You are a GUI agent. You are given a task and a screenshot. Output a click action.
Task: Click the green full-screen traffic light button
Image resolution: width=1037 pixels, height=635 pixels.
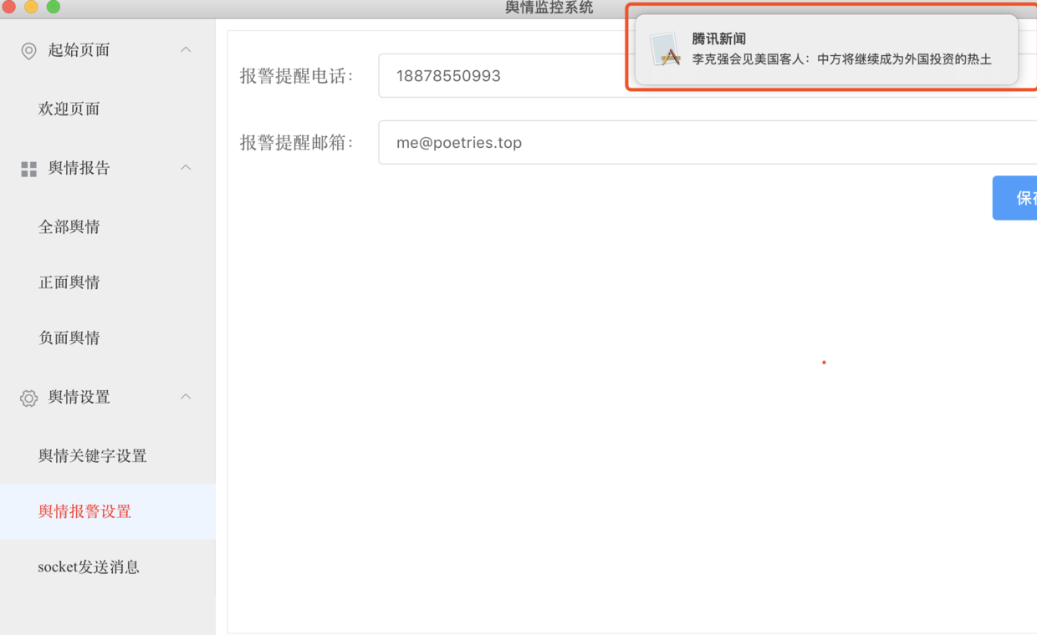[x=54, y=7]
